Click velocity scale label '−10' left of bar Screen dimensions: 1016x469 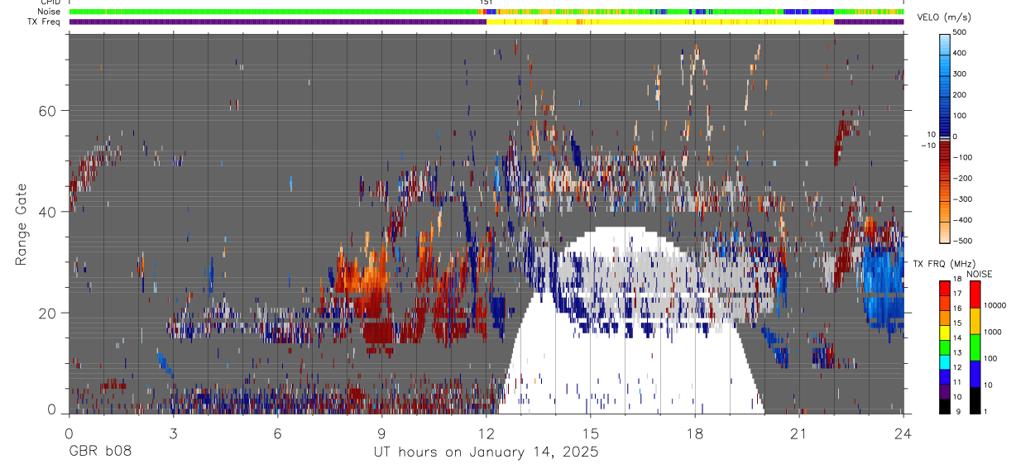928,146
